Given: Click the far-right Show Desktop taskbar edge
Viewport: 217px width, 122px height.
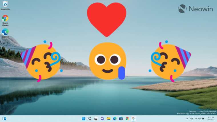Looking at the screenshot, I should coord(216,119).
